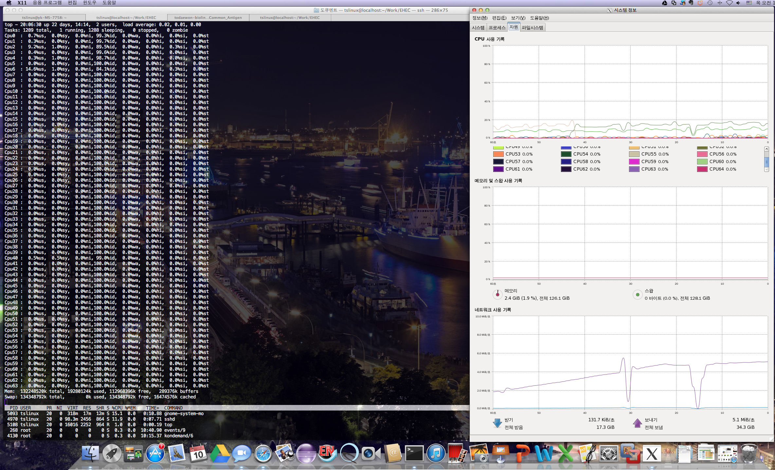Change CPU61 purple color swatch
This screenshot has height=470, width=775.
point(498,169)
